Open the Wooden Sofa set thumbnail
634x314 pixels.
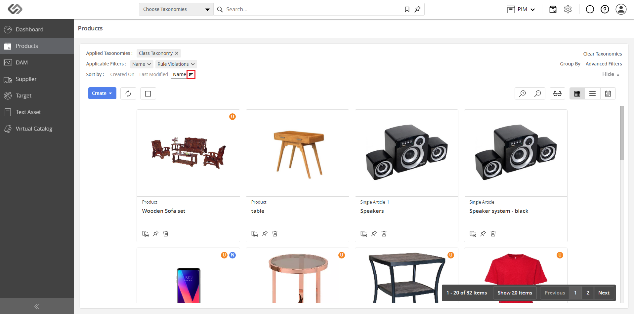(188, 153)
